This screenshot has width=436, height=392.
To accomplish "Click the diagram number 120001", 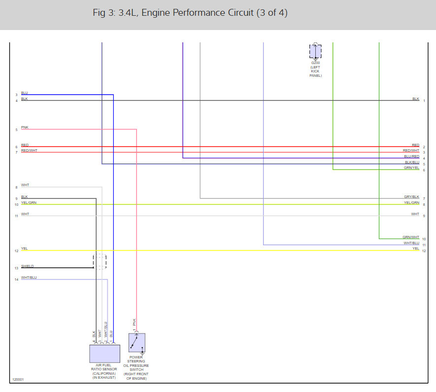I will coord(18,379).
